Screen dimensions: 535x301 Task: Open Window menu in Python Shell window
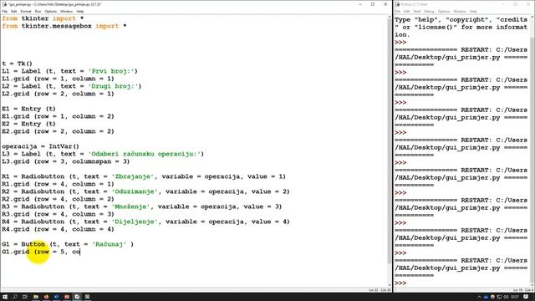460,11
